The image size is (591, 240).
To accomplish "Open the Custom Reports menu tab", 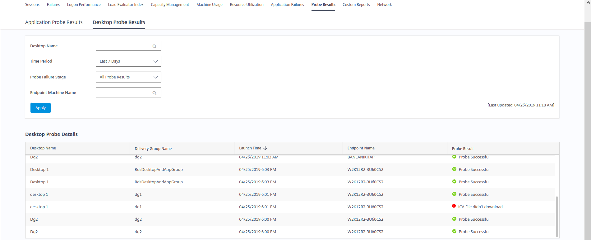I will (x=356, y=5).
